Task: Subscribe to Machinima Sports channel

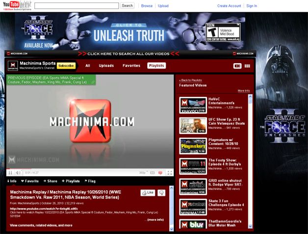Action: pos(66,66)
